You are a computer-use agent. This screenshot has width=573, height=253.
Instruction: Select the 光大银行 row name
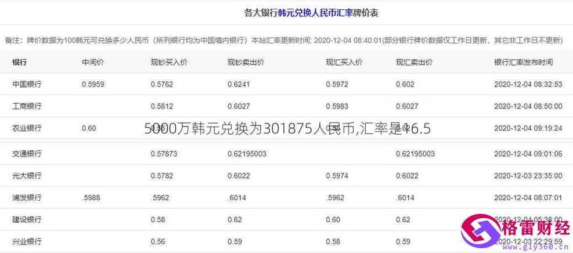[x=27, y=176]
